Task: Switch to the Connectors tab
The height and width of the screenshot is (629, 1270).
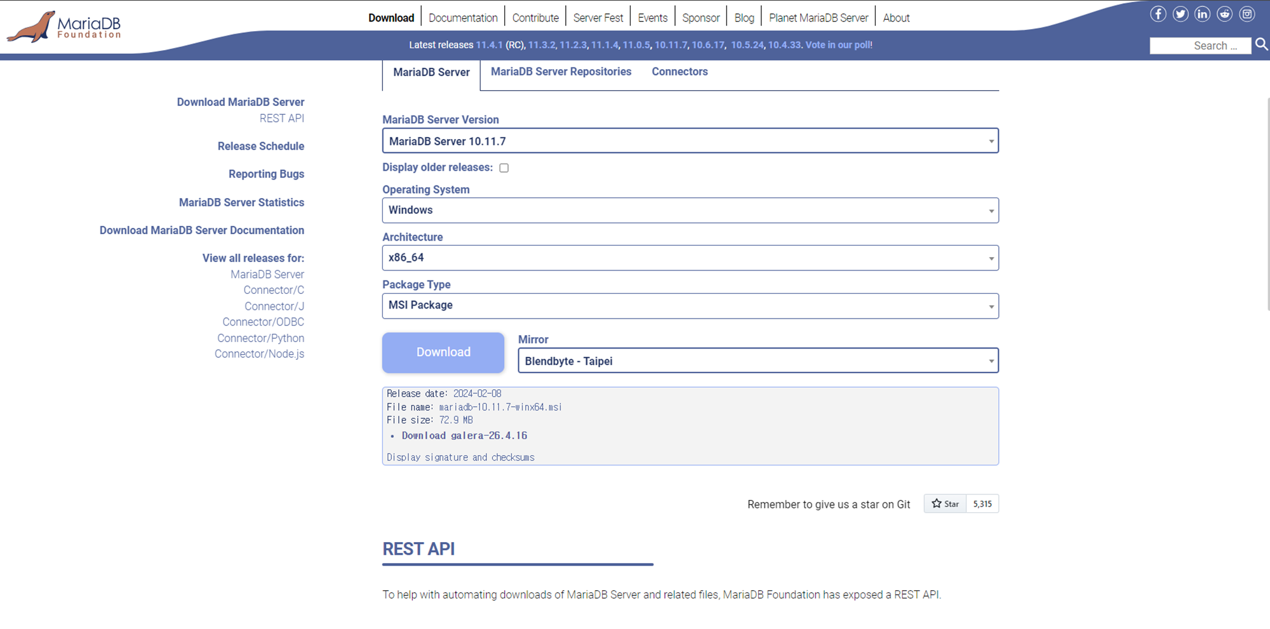Action: pyautogui.click(x=679, y=72)
